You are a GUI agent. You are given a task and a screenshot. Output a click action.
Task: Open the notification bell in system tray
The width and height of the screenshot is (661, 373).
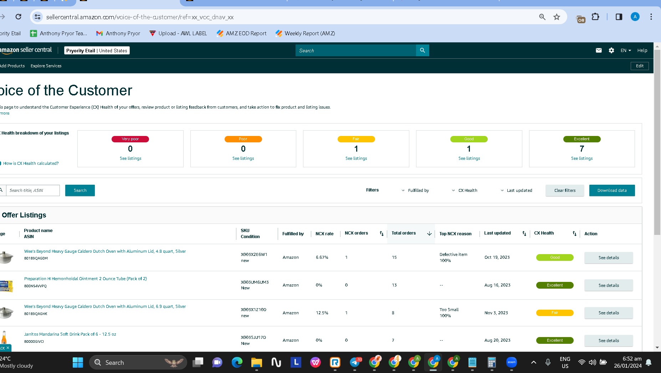(x=649, y=363)
